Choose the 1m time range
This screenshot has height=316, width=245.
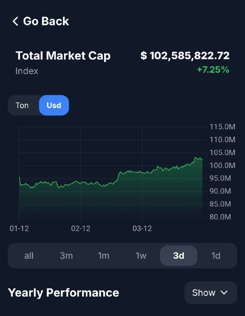pyautogui.click(x=104, y=256)
